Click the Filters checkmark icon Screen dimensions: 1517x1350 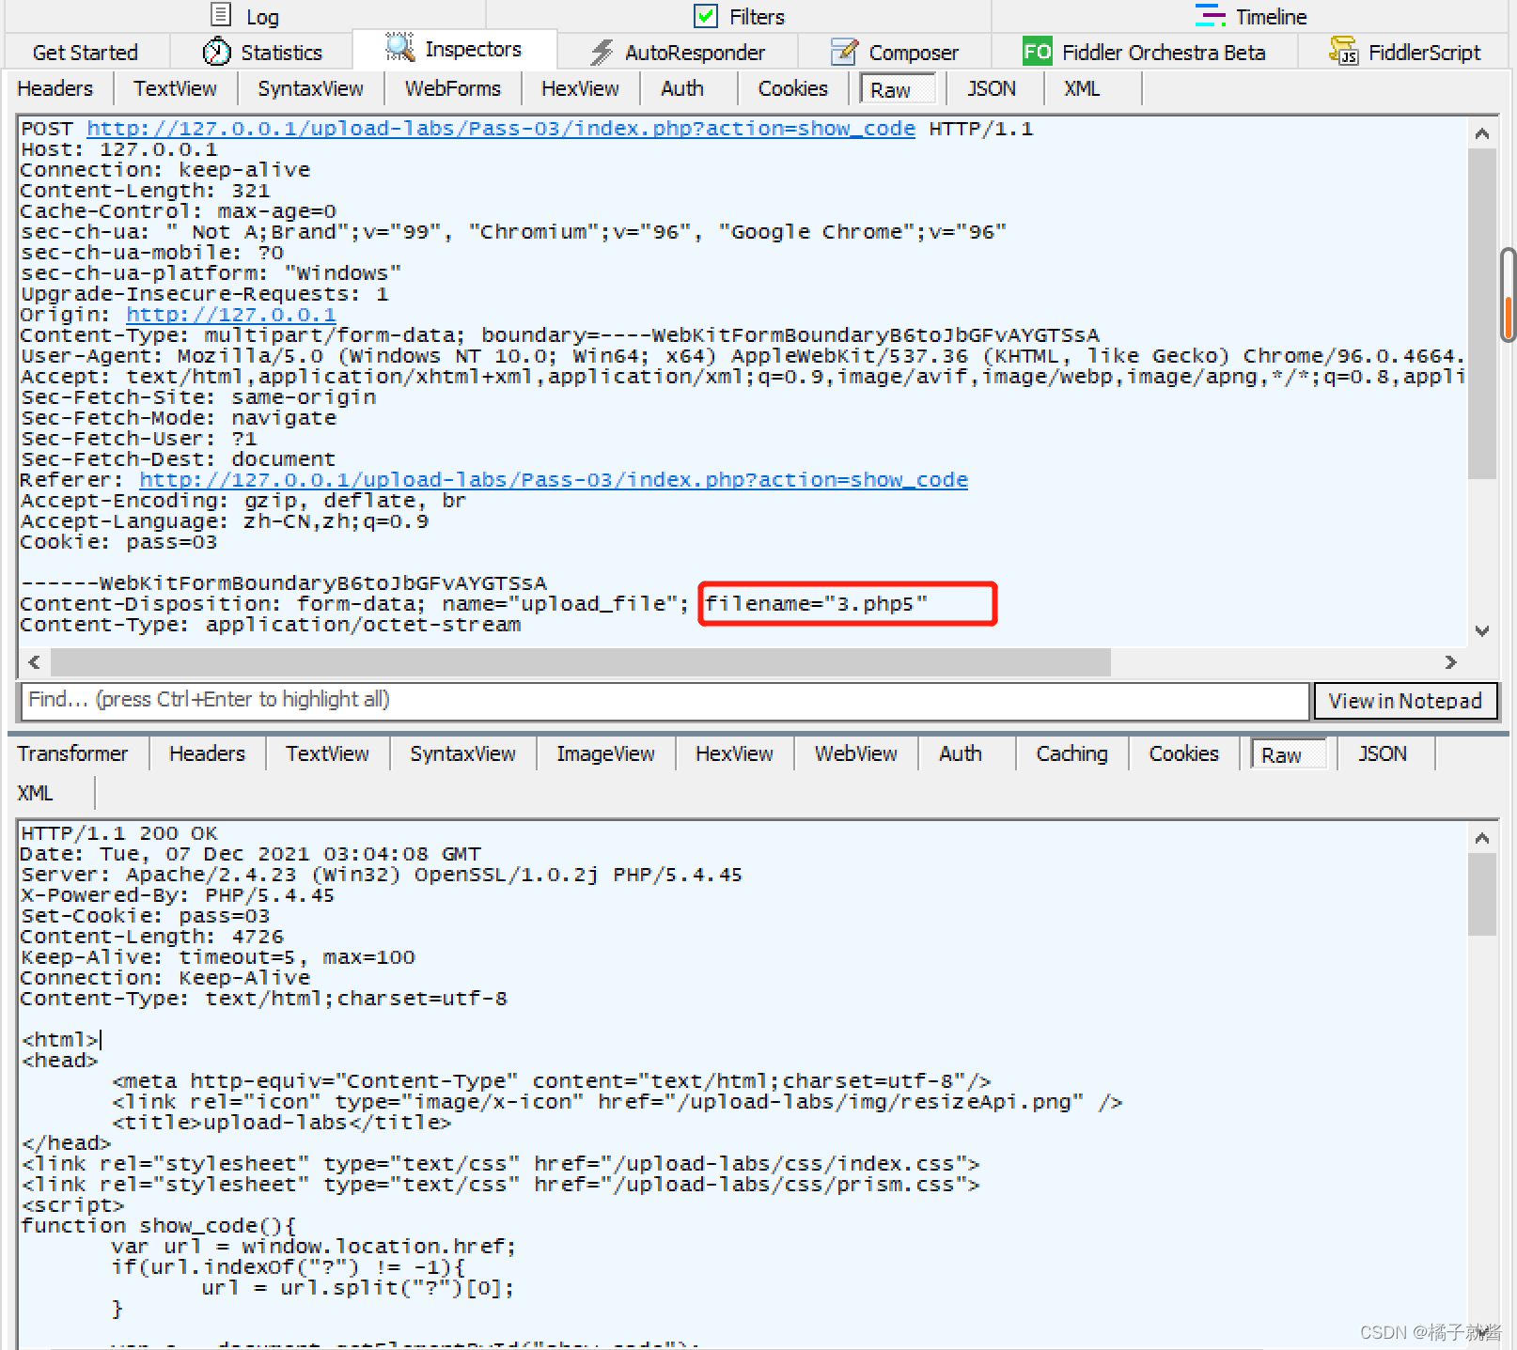[x=705, y=16]
